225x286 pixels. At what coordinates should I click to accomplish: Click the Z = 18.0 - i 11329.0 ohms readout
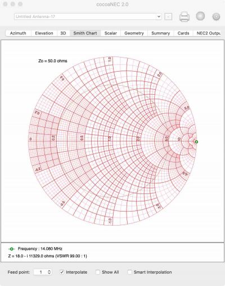[48, 256]
